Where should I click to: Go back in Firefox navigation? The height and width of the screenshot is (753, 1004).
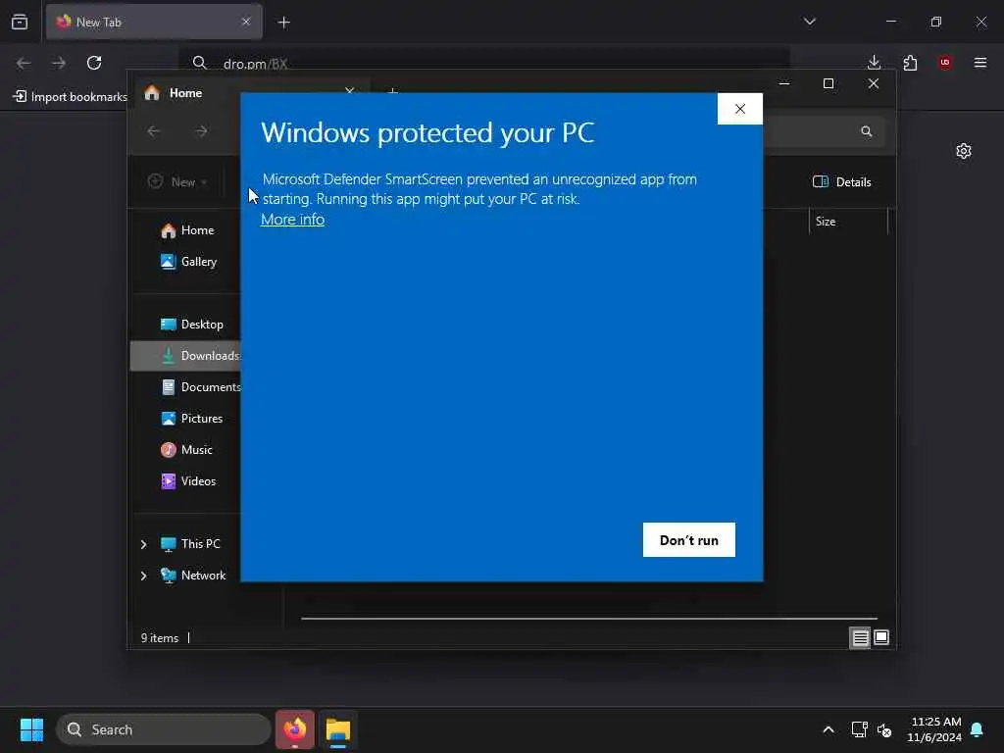coord(24,63)
